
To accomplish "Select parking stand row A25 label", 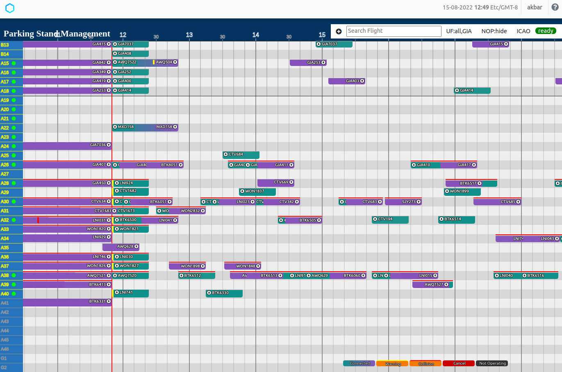I will point(5,155).
